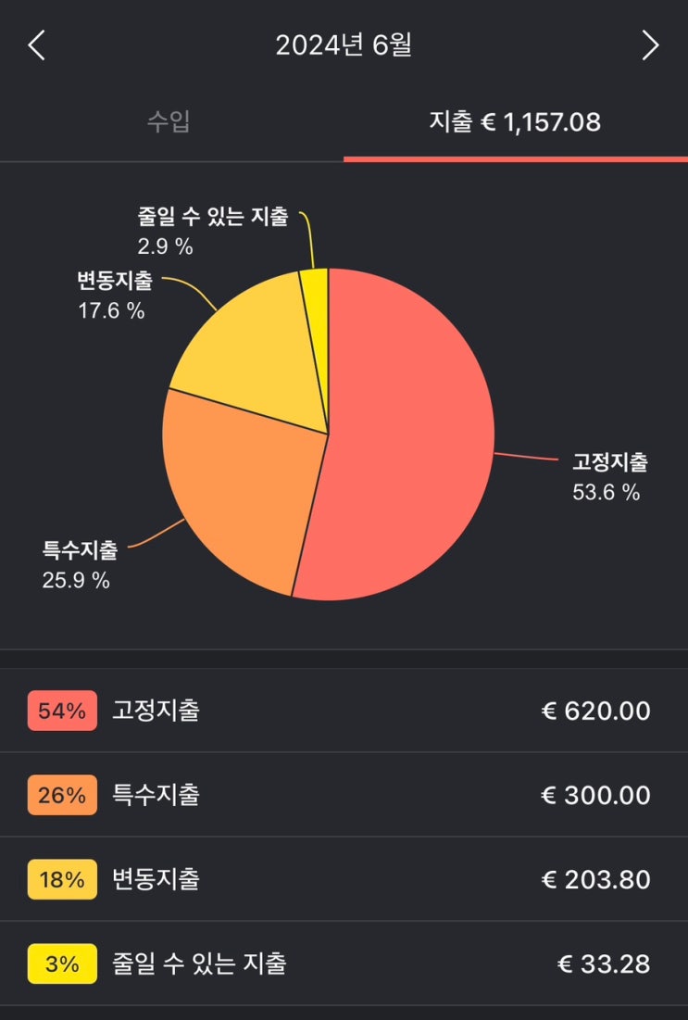Image resolution: width=688 pixels, height=1020 pixels.
Task: Tap the 2024년 6월 month title
Action: point(344,45)
